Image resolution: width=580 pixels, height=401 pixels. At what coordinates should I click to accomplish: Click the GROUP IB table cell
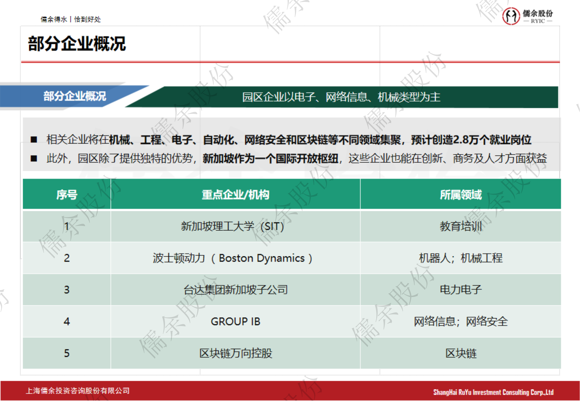pos(235,321)
